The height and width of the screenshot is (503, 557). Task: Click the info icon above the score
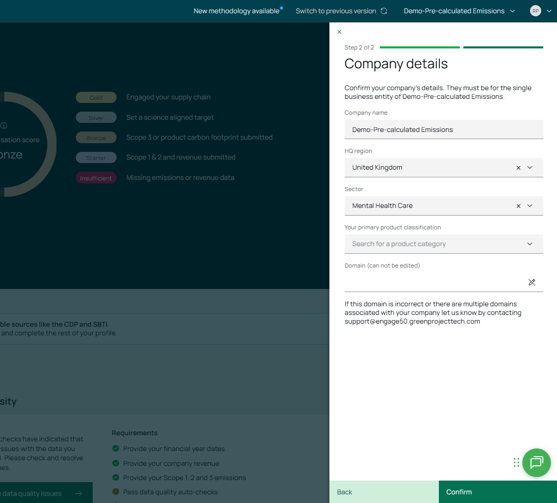pyautogui.click(x=4, y=125)
